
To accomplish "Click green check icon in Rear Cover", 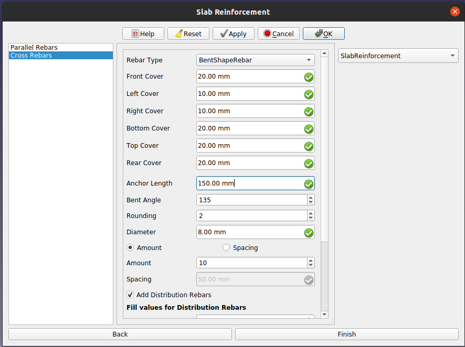I will (x=309, y=164).
